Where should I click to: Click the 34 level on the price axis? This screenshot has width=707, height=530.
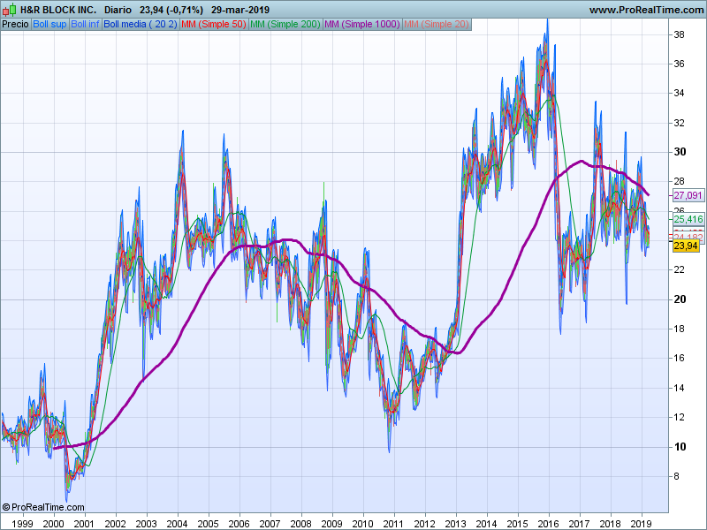[x=679, y=94]
